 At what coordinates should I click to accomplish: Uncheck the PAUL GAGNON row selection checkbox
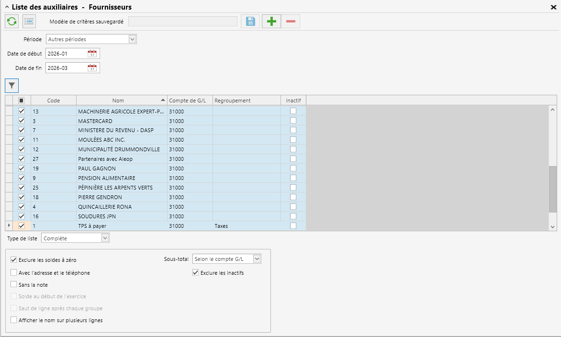tap(22, 168)
